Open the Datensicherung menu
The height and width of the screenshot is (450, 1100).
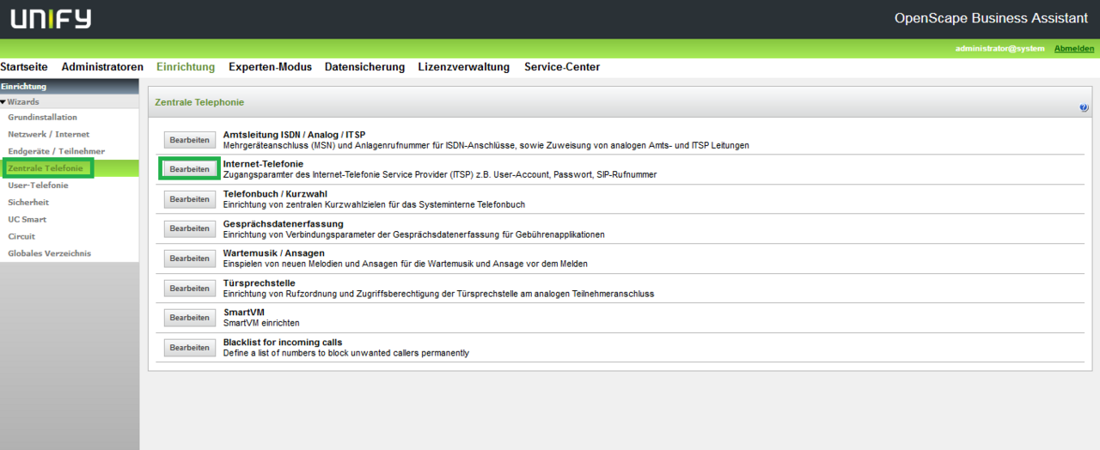[364, 67]
